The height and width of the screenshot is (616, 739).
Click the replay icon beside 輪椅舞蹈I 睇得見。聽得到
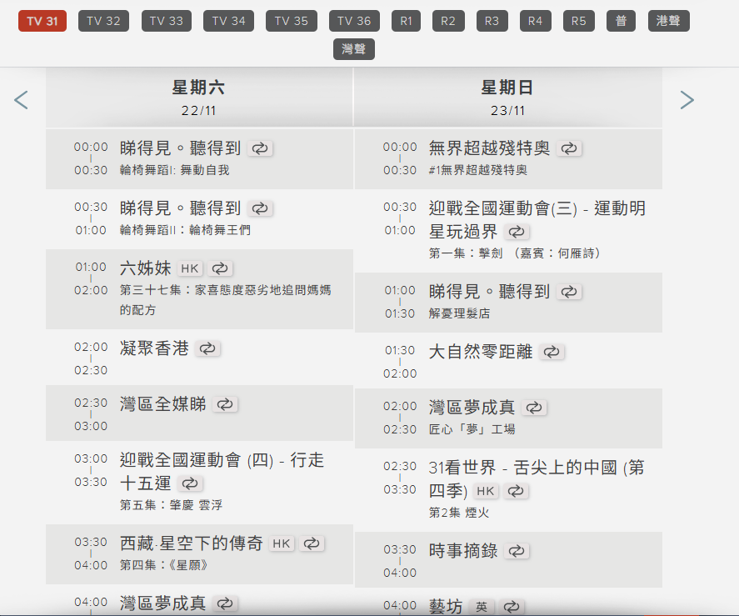260,148
